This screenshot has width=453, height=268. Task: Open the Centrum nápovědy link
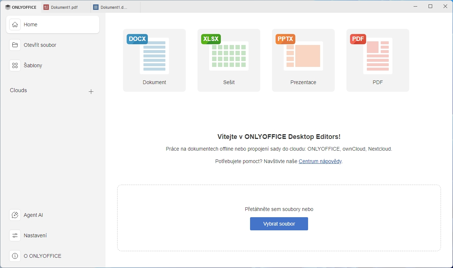(320, 161)
